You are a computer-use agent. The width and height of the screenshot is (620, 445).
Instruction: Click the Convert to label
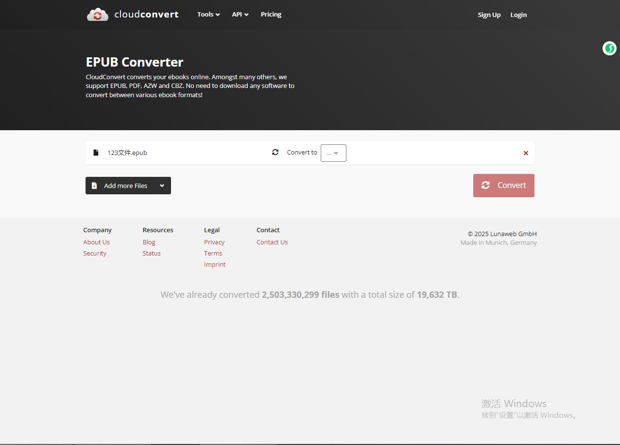tap(302, 152)
